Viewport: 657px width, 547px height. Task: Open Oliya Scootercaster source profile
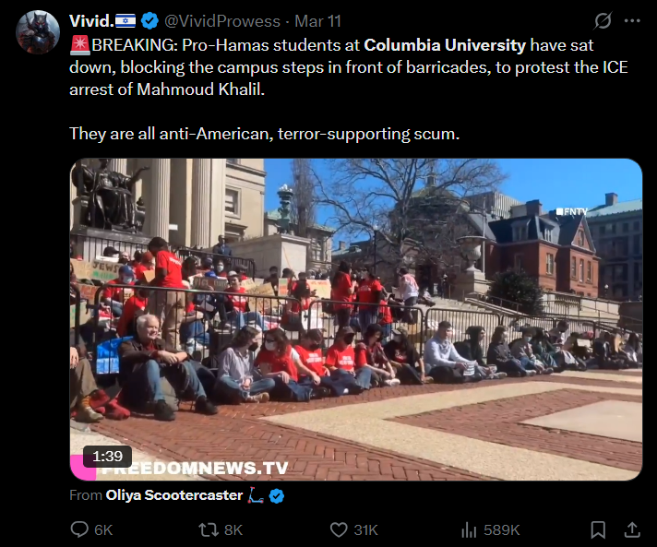pos(173,495)
